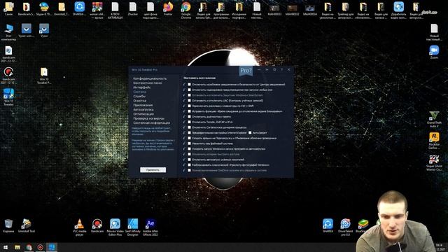Open Win 10 Tweaker settings gear icon

tap(274, 69)
